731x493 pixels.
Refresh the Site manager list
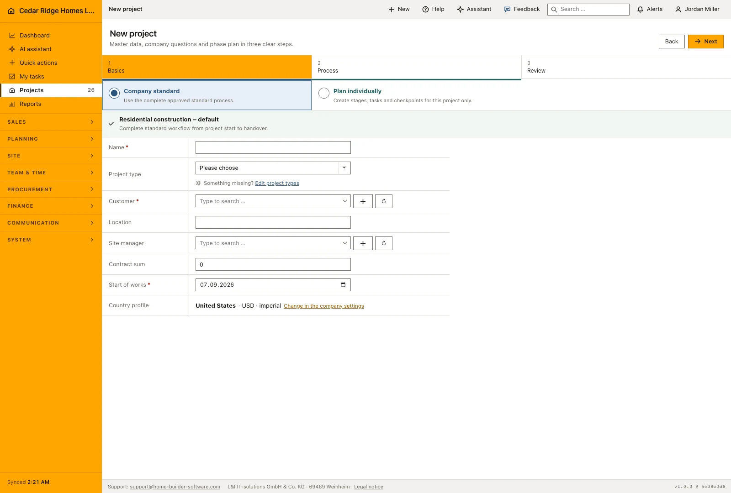384,243
